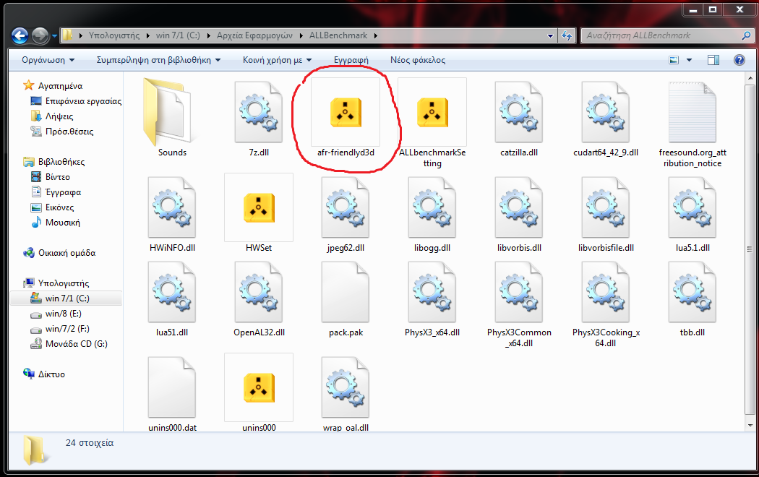The height and width of the screenshot is (477, 759).
Task: Select the PhysX3_x64.dll file icon
Action: pos(432,292)
